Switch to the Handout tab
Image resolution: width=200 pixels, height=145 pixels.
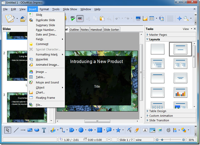tap(96, 30)
